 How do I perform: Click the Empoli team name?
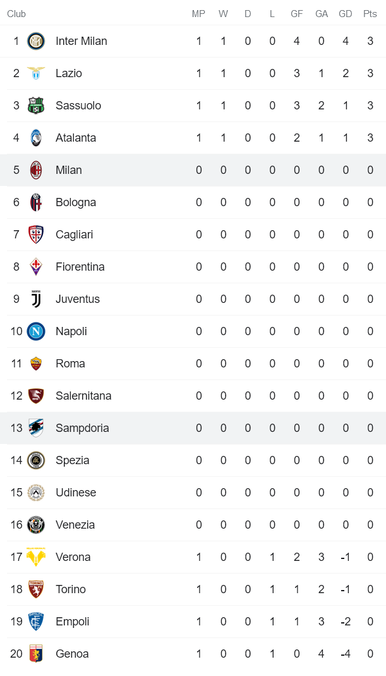(72, 621)
